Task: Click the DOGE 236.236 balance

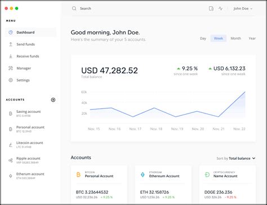Action: [218, 192]
